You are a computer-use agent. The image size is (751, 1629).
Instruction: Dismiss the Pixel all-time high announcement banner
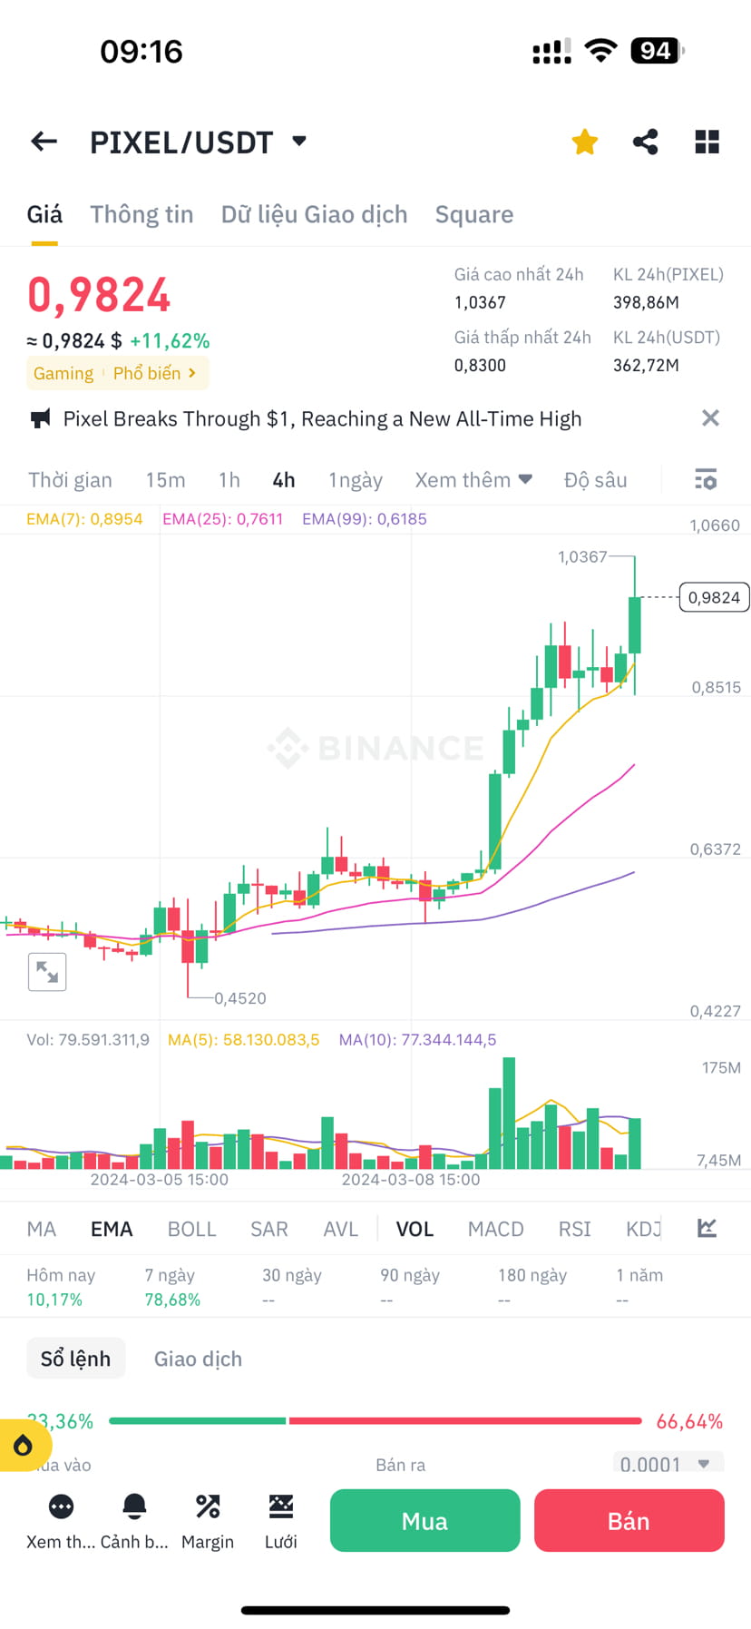point(710,417)
